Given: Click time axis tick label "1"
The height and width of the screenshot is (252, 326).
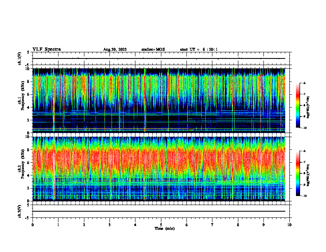Looking at the screenshot, I should point(58,225).
